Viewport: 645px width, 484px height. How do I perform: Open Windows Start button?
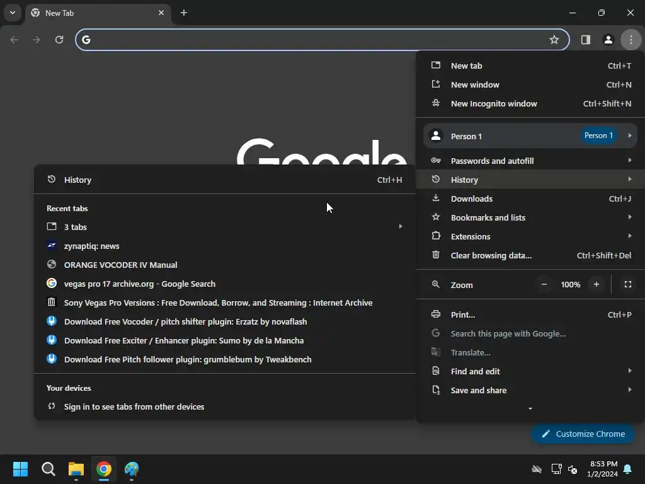pos(20,469)
